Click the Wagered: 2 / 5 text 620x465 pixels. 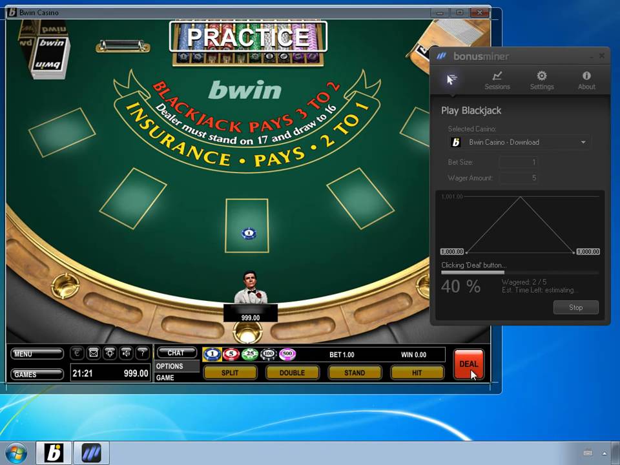tap(524, 282)
